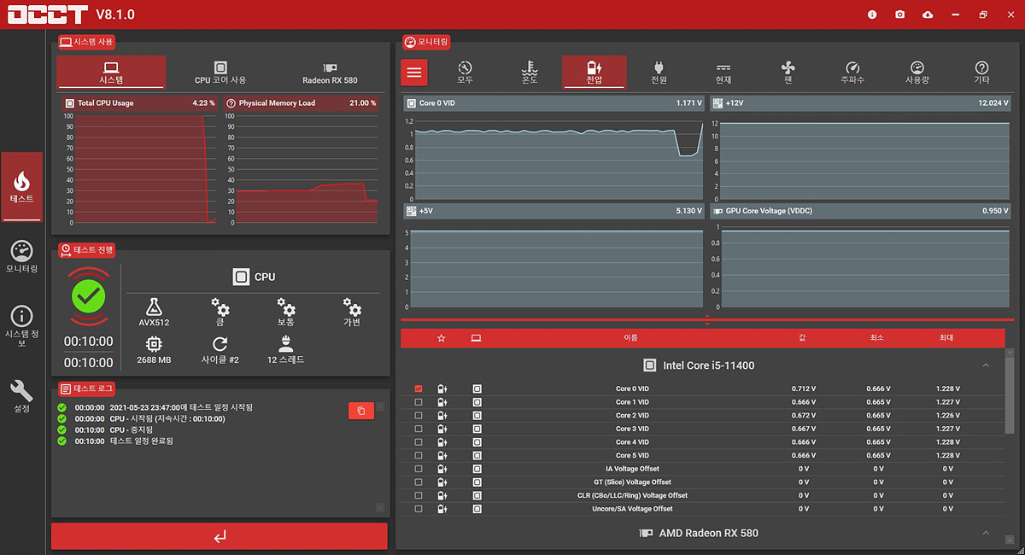Click the splitter arrows below the graphs
Image resolution: width=1025 pixels, height=555 pixels.
coord(707,320)
